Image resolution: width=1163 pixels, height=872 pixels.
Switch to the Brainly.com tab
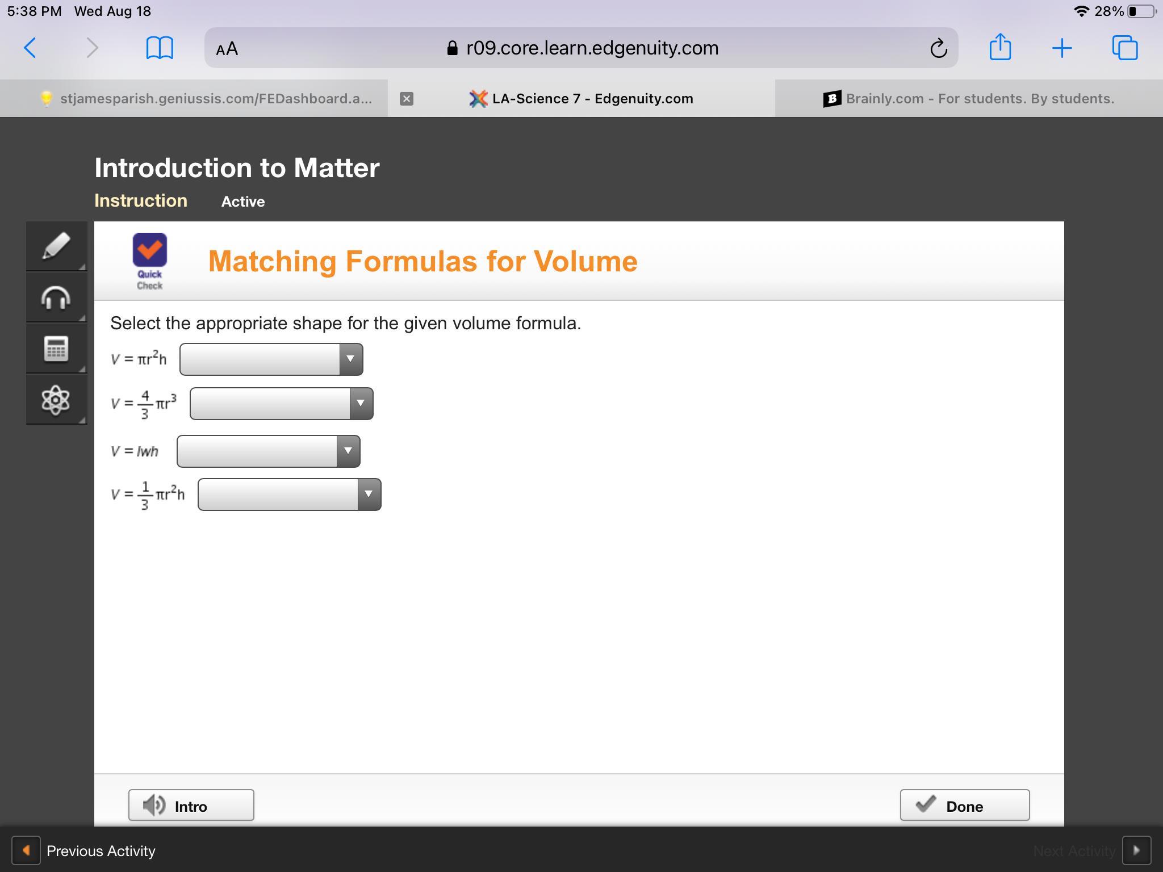969,99
